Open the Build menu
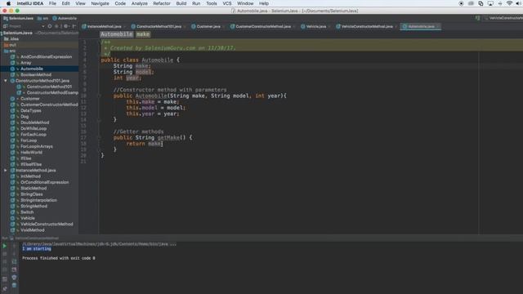This screenshot has width=523, height=294. coord(181,3)
